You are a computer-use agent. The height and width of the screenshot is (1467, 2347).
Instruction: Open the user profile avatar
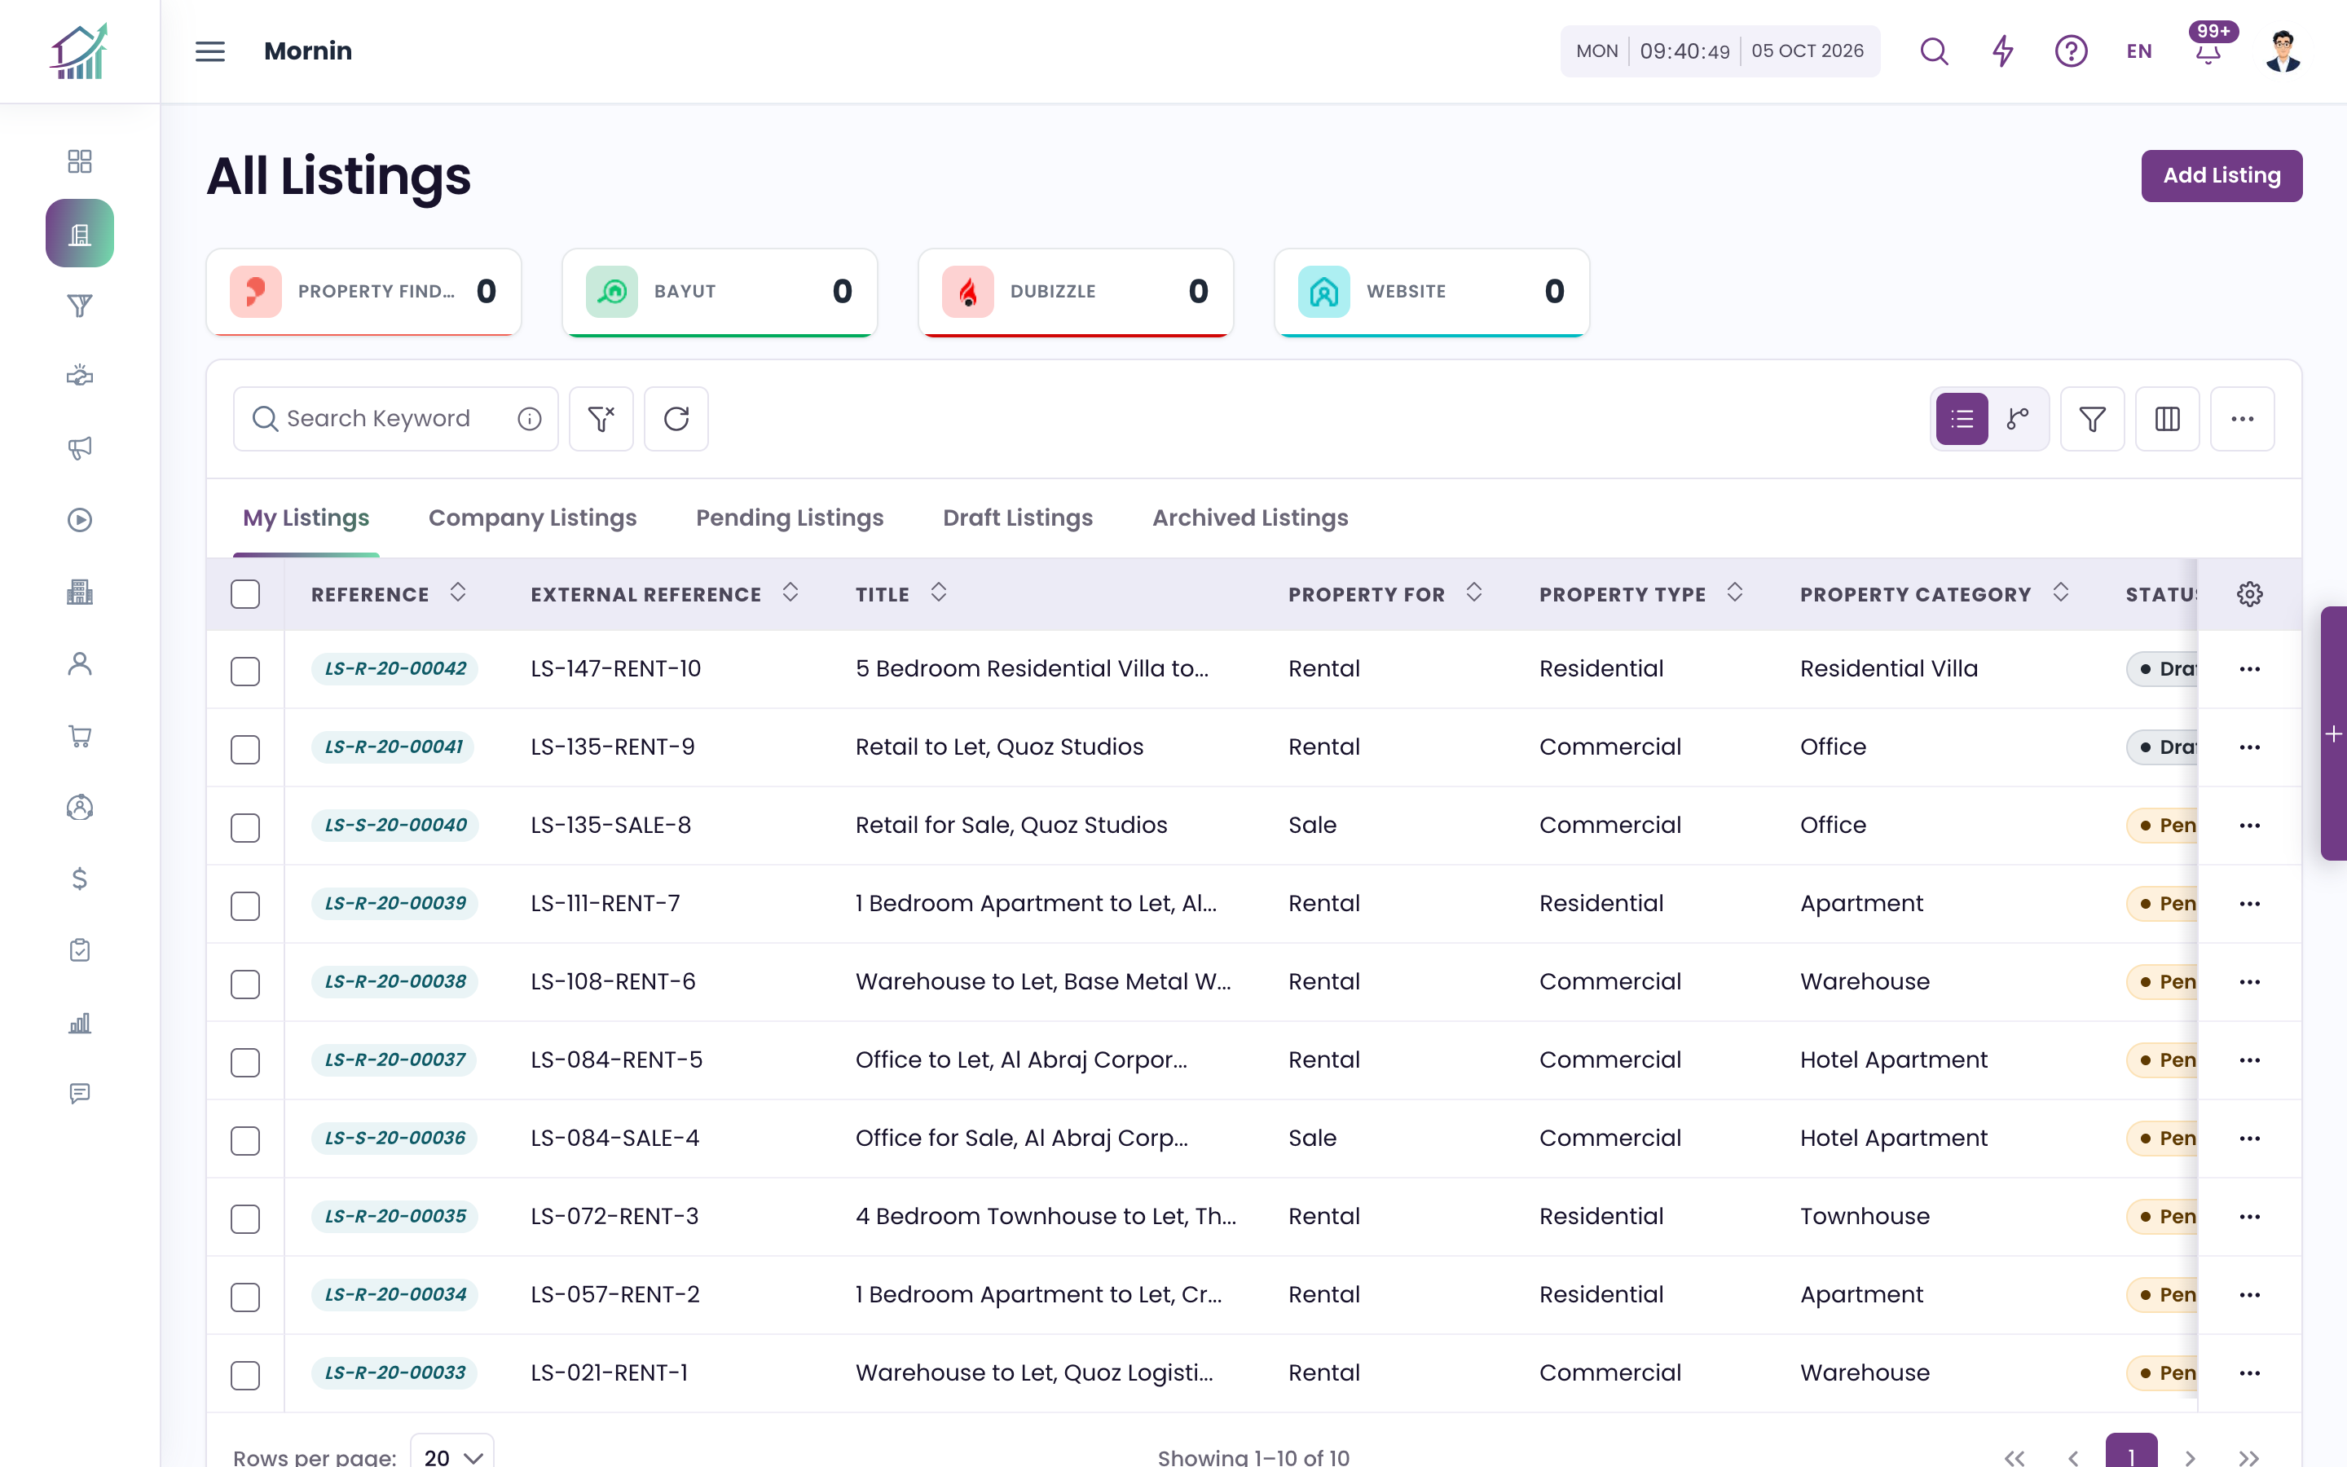[2283, 51]
